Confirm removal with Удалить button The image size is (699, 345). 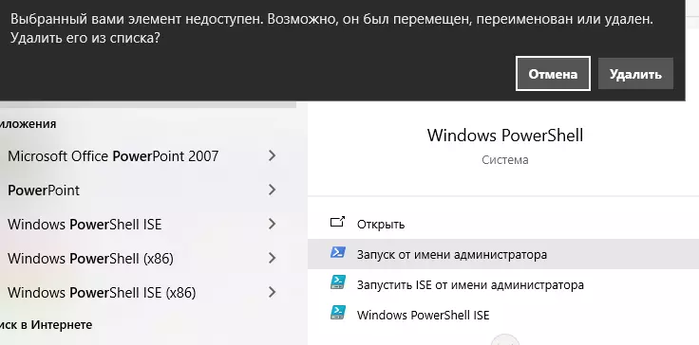pos(635,73)
